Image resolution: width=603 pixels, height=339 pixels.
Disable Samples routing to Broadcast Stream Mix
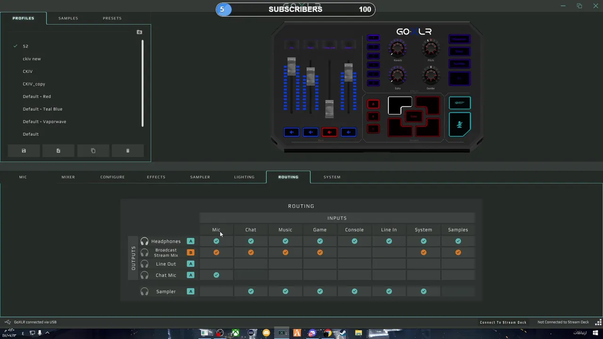pyautogui.click(x=458, y=252)
